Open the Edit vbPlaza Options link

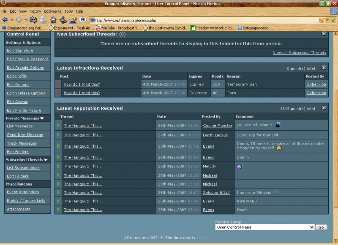(x=26, y=93)
